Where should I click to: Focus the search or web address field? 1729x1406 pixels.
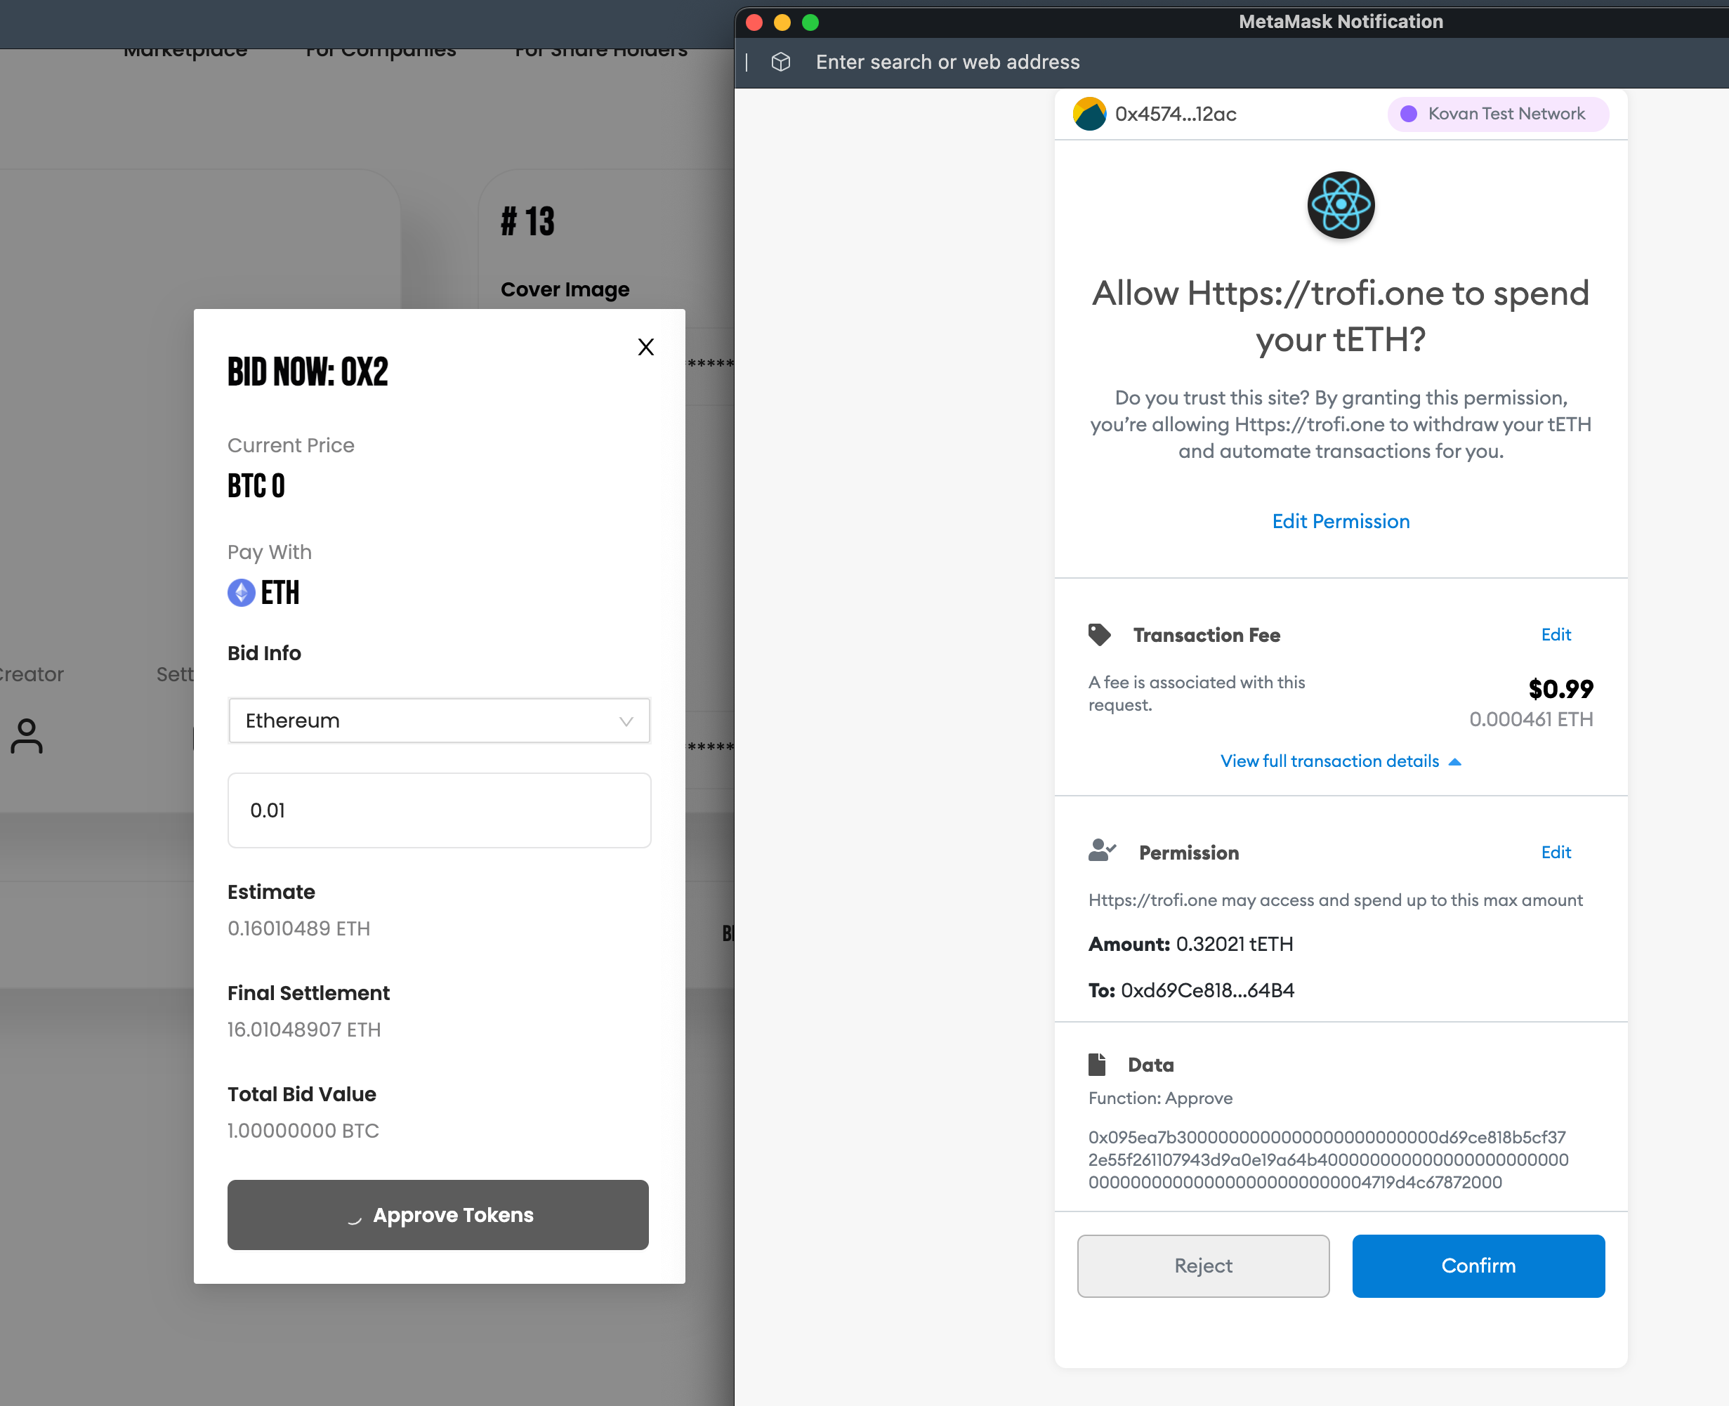pyautogui.click(x=947, y=63)
